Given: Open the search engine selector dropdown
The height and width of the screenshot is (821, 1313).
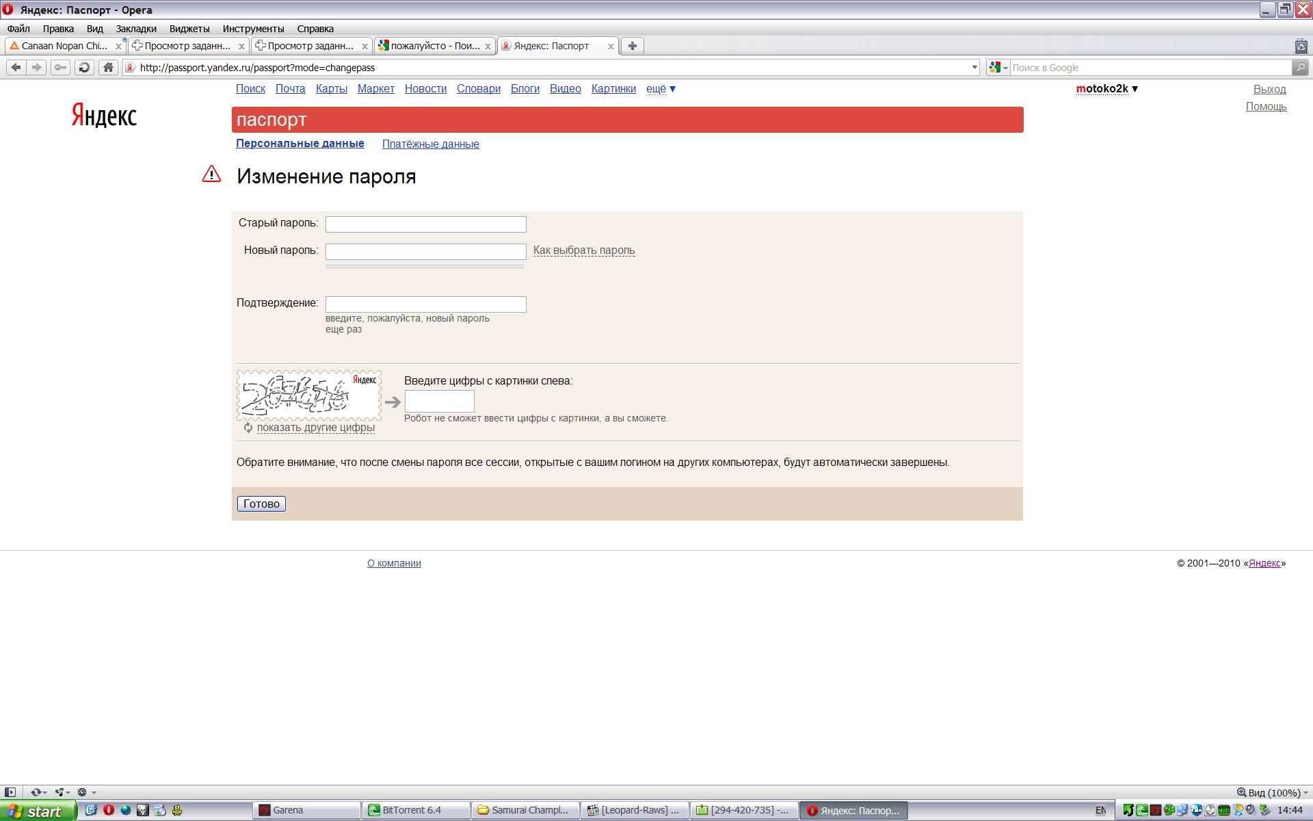Looking at the screenshot, I should (998, 67).
